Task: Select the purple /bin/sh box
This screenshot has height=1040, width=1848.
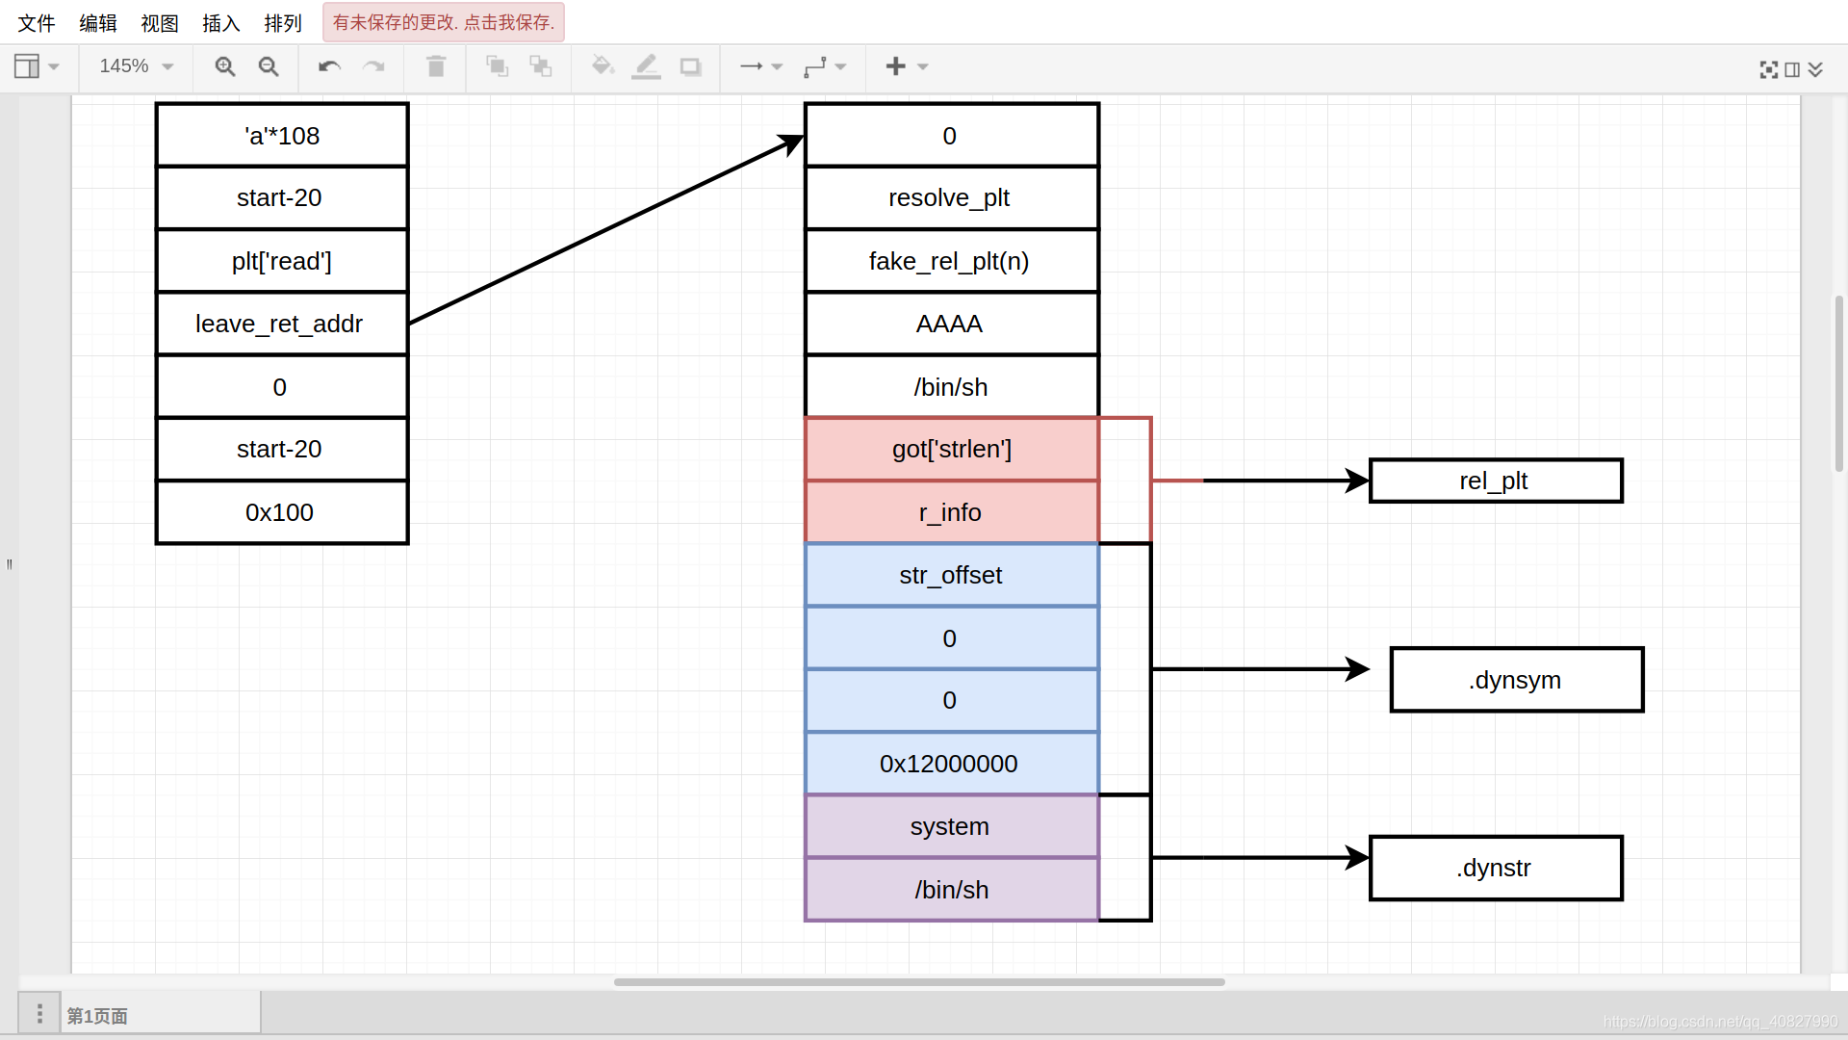Action: (x=952, y=890)
